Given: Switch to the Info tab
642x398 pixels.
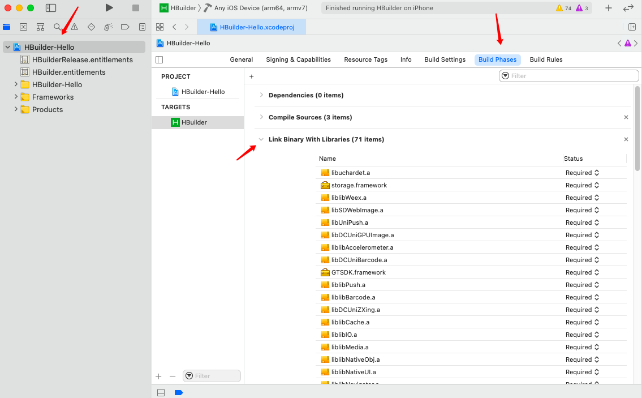Looking at the screenshot, I should click(406, 59).
